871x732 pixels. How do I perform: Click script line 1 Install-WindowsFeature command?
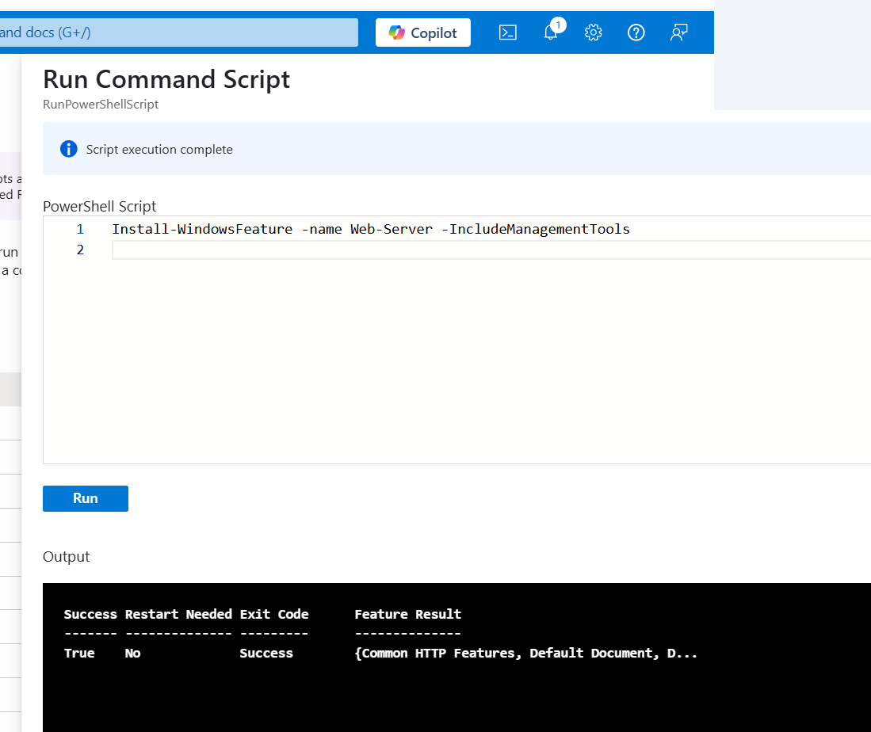(x=370, y=229)
